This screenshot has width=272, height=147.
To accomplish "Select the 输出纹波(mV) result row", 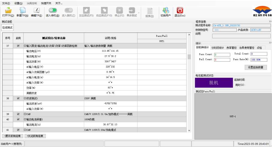I will tap(95, 103).
